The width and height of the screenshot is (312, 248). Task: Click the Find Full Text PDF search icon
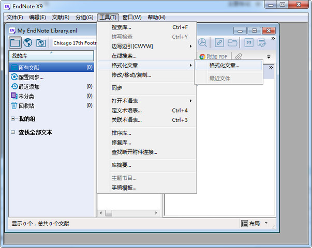[x=202, y=42]
